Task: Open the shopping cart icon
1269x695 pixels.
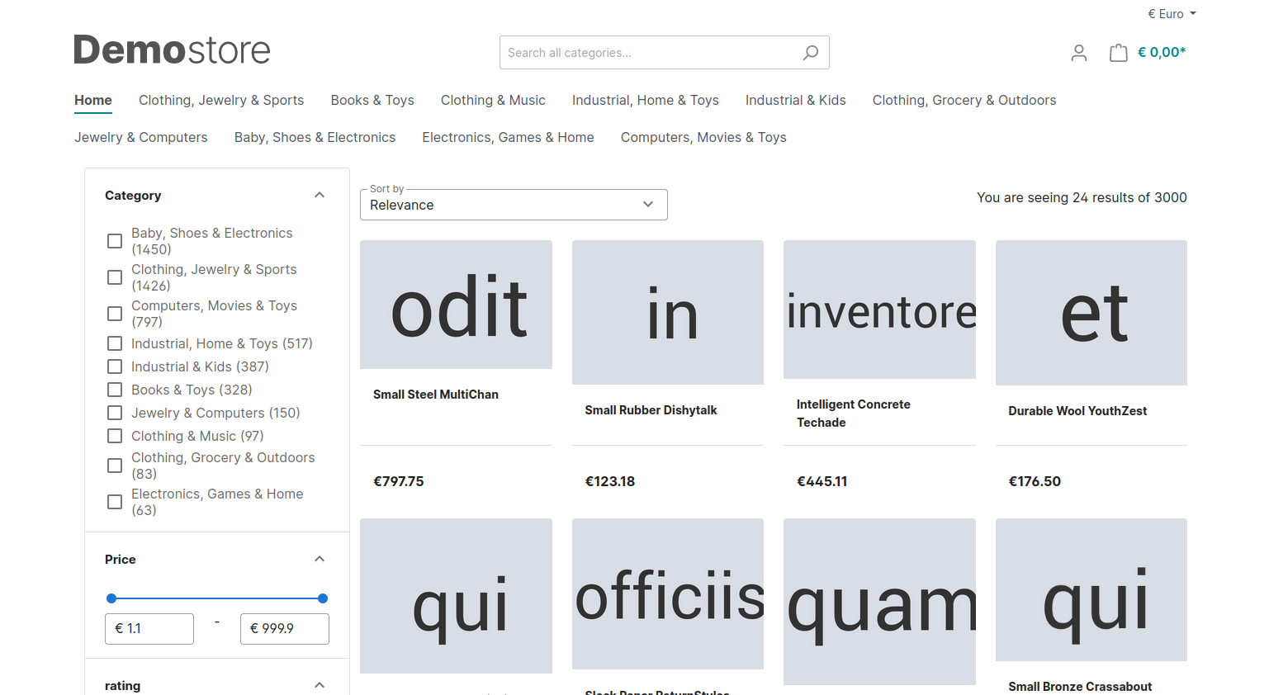Action: (x=1119, y=53)
